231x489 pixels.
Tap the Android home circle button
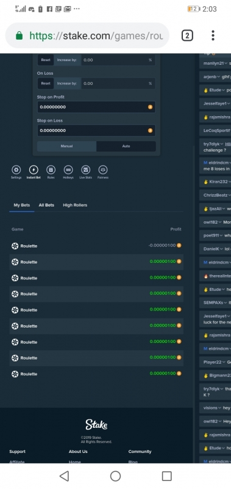pyautogui.click(x=115, y=476)
